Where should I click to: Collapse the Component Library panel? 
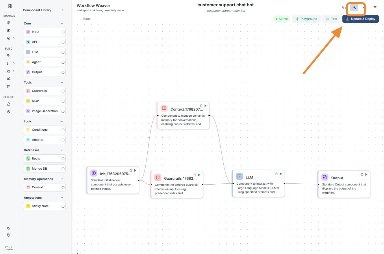click(x=62, y=10)
